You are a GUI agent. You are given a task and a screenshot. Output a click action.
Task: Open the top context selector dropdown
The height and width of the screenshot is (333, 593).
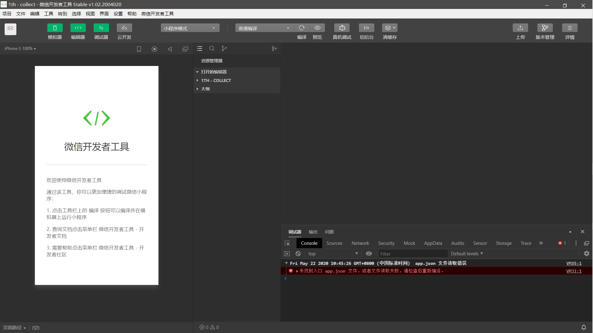click(333, 254)
